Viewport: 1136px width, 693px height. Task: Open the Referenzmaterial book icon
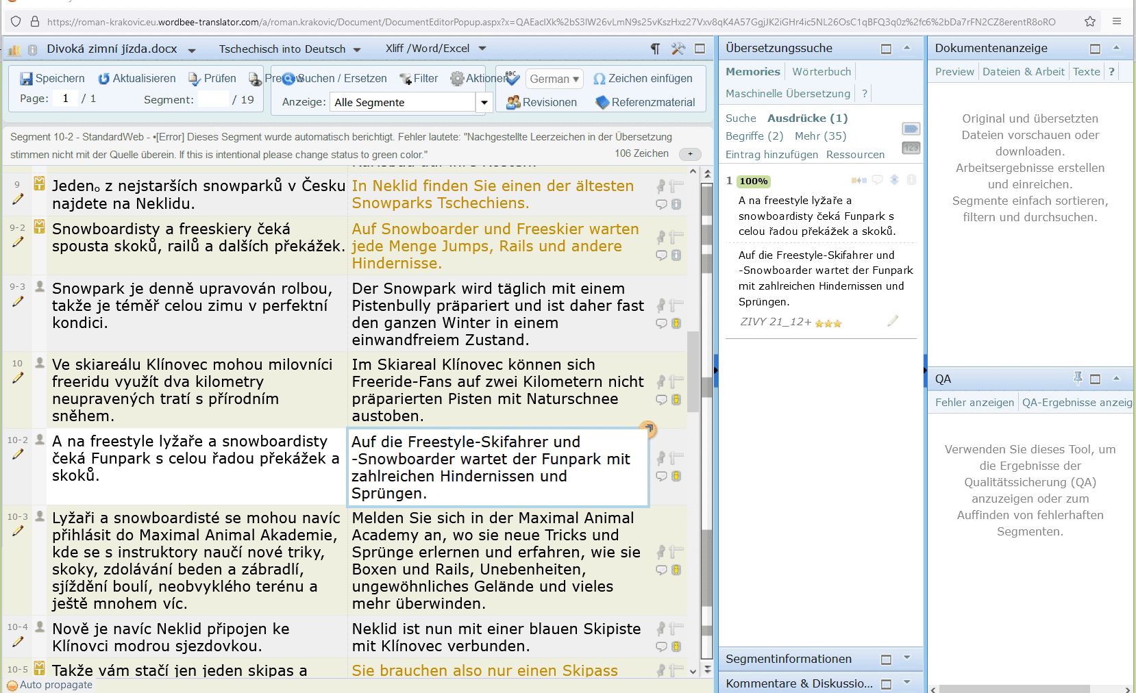pyautogui.click(x=602, y=103)
